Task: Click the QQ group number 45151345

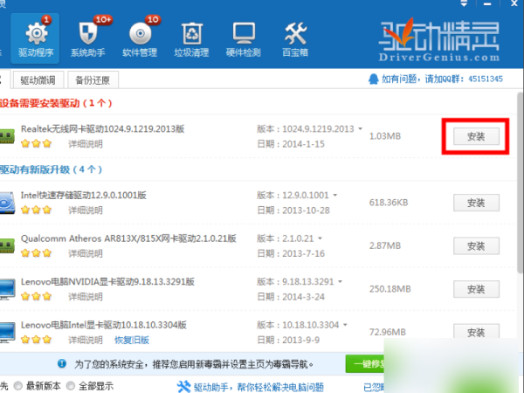Action: tap(486, 79)
